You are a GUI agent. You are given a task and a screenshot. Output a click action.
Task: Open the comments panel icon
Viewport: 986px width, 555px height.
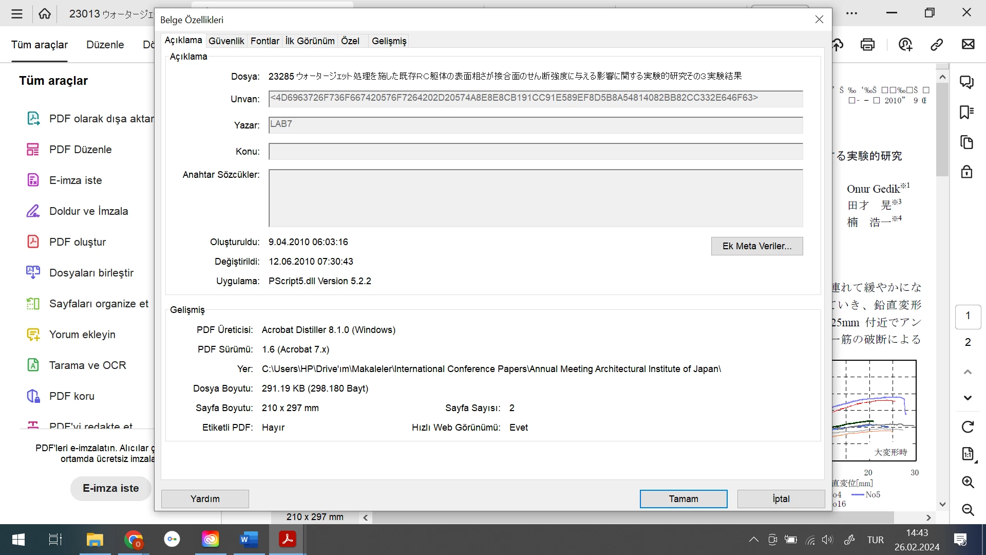click(967, 82)
